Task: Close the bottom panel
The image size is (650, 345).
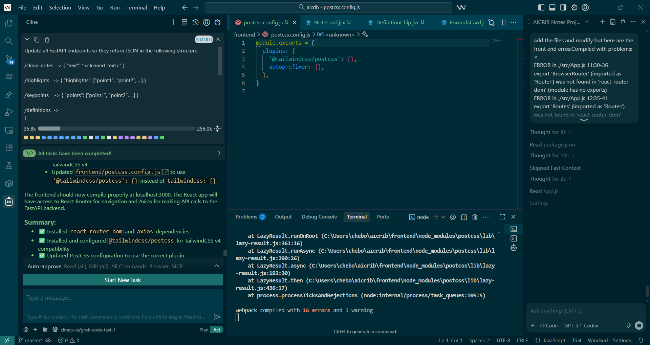Action: pos(513,217)
